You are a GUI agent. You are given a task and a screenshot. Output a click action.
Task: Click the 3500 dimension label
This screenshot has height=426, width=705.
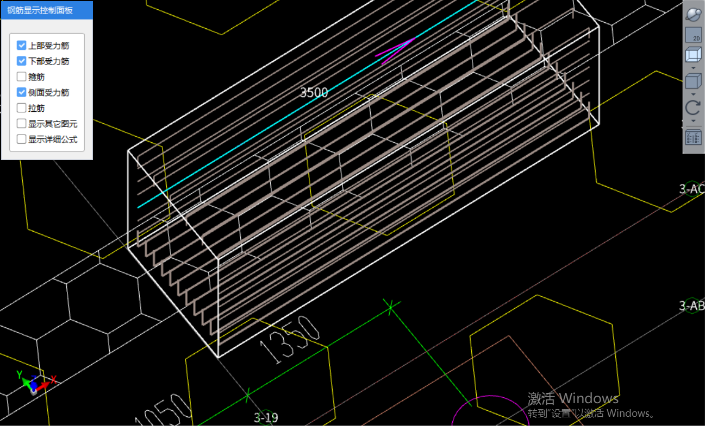(314, 93)
